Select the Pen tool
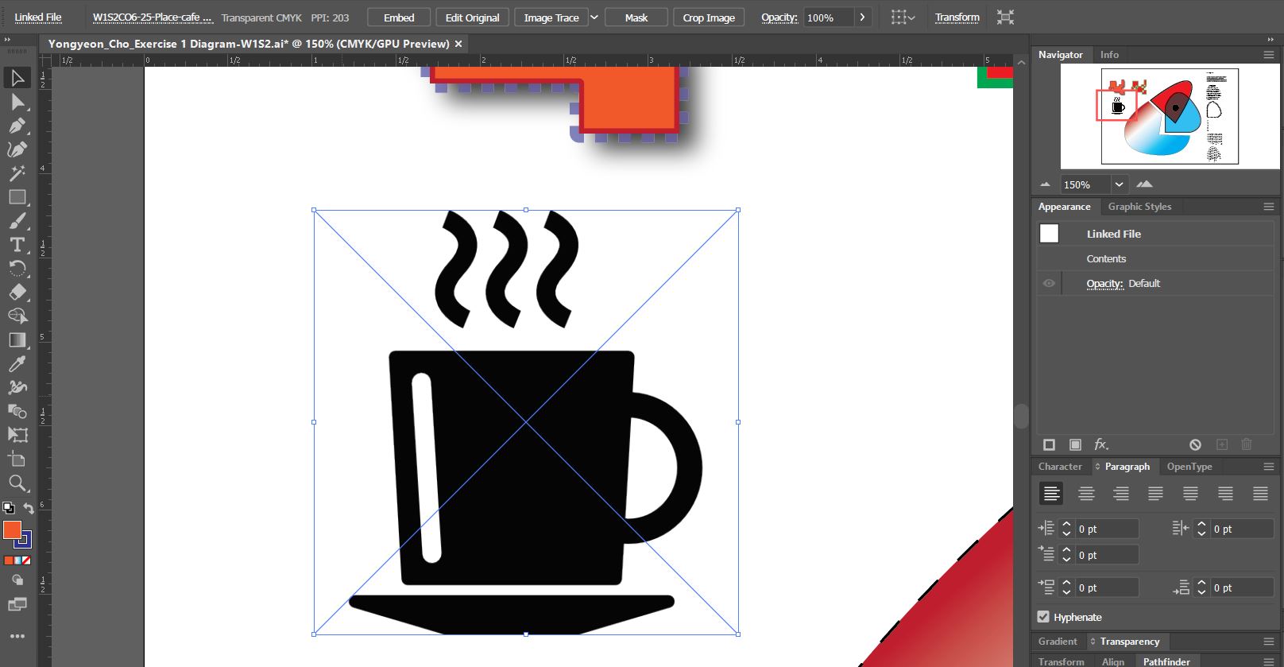Image resolution: width=1284 pixels, height=667 pixels. (x=17, y=126)
